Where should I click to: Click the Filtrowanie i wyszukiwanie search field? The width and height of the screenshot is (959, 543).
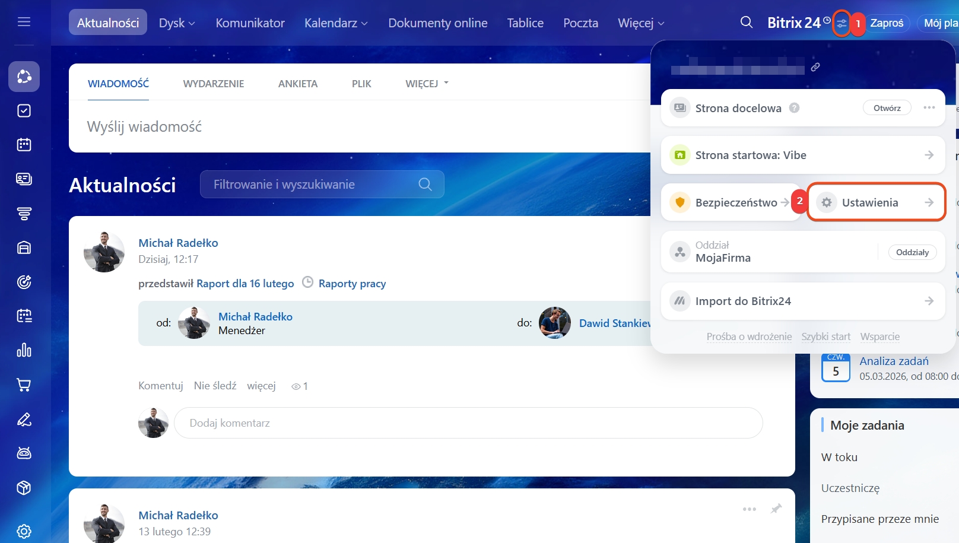(x=315, y=185)
